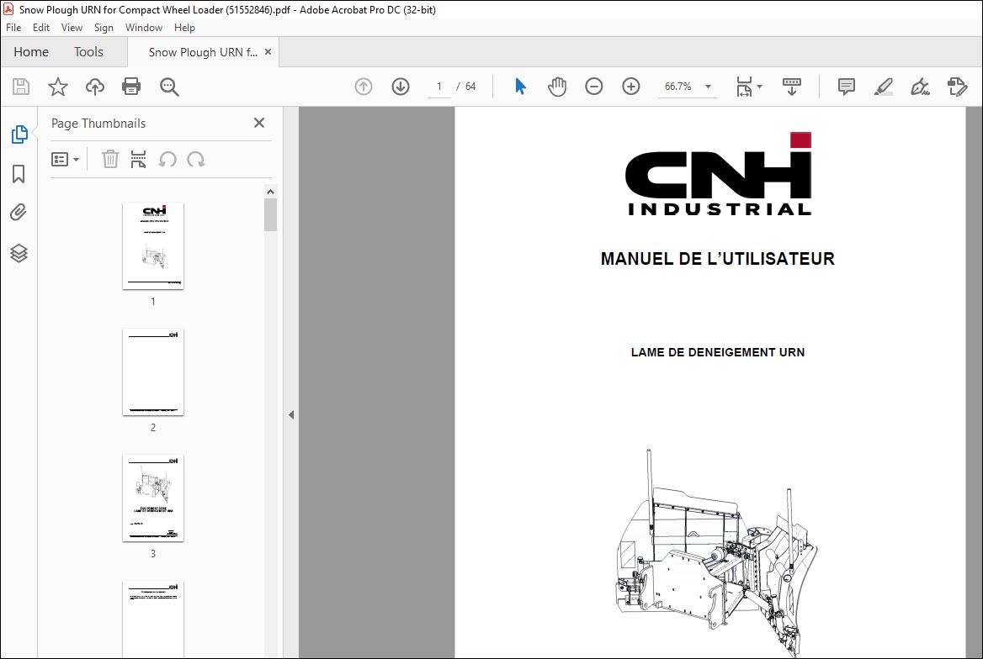This screenshot has width=983, height=659.
Task: Close the Page Thumbnails panel
Action: coord(259,123)
